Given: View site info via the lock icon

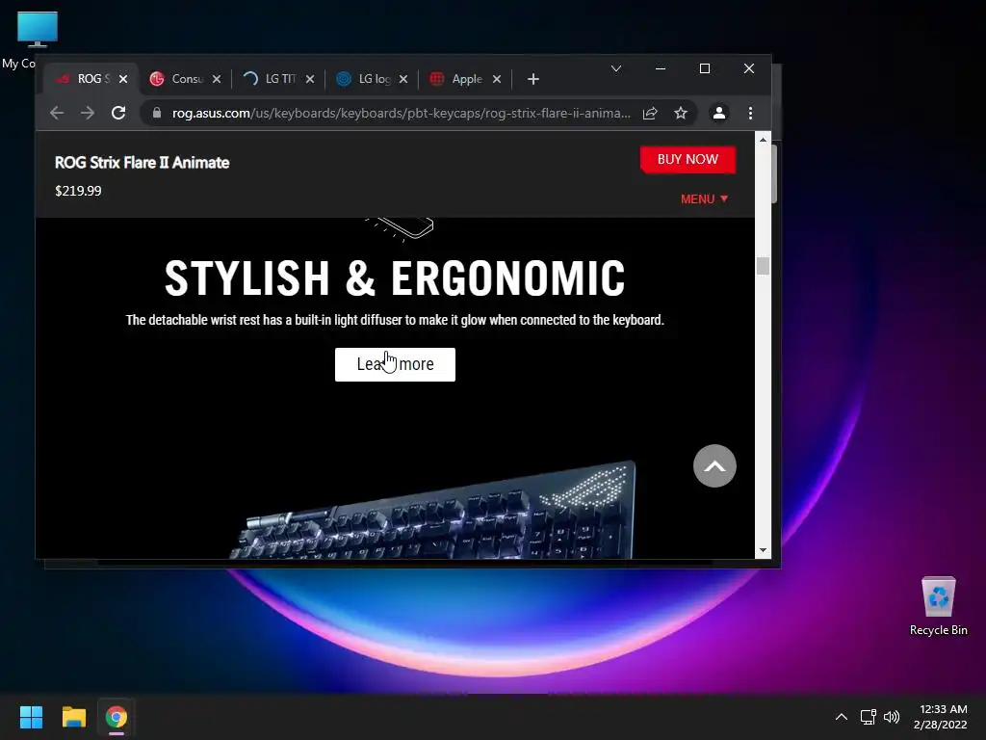Looking at the screenshot, I should pyautogui.click(x=157, y=114).
